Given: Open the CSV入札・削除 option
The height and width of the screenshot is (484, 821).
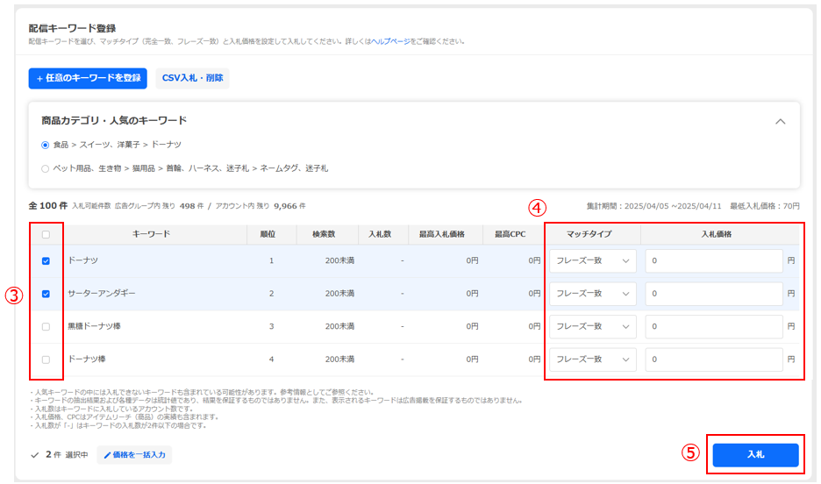Looking at the screenshot, I should click(192, 78).
